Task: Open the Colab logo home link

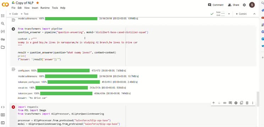Action: click(x=5, y=5)
